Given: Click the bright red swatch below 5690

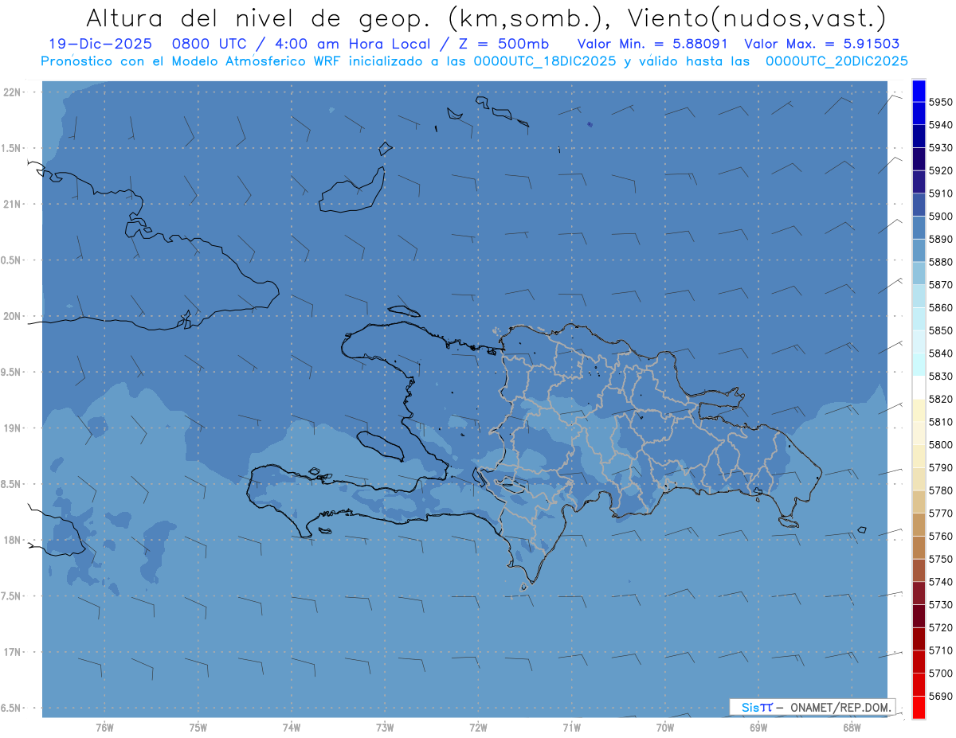Looking at the screenshot, I should tap(919, 707).
